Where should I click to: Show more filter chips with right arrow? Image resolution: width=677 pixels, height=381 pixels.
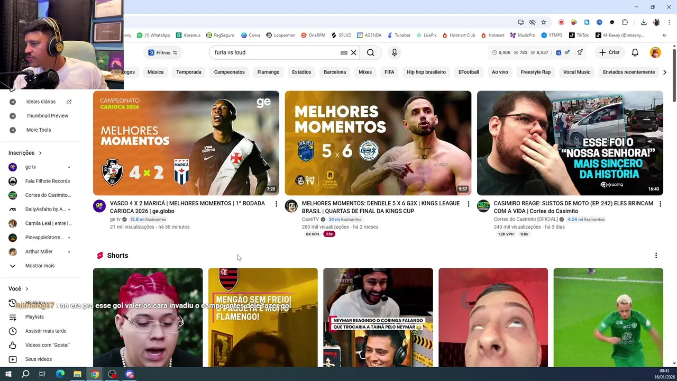point(665,72)
